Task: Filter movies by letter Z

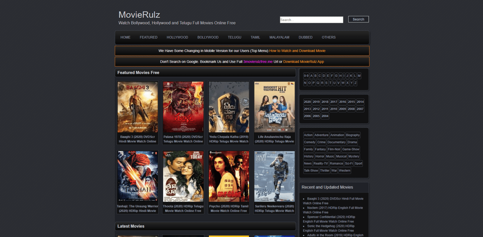Action: click(x=356, y=83)
